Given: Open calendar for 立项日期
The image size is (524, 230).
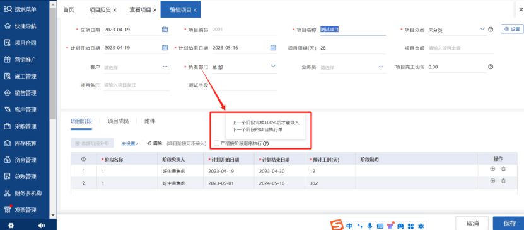Looking at the screenshot, I should click(165, 30).
